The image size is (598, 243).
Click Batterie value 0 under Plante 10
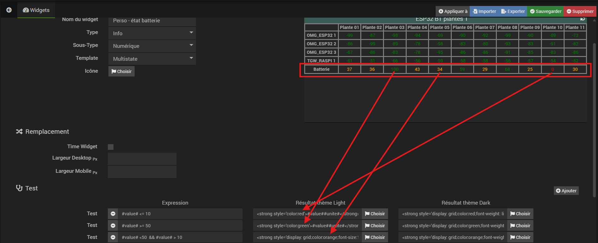(553, 69)
